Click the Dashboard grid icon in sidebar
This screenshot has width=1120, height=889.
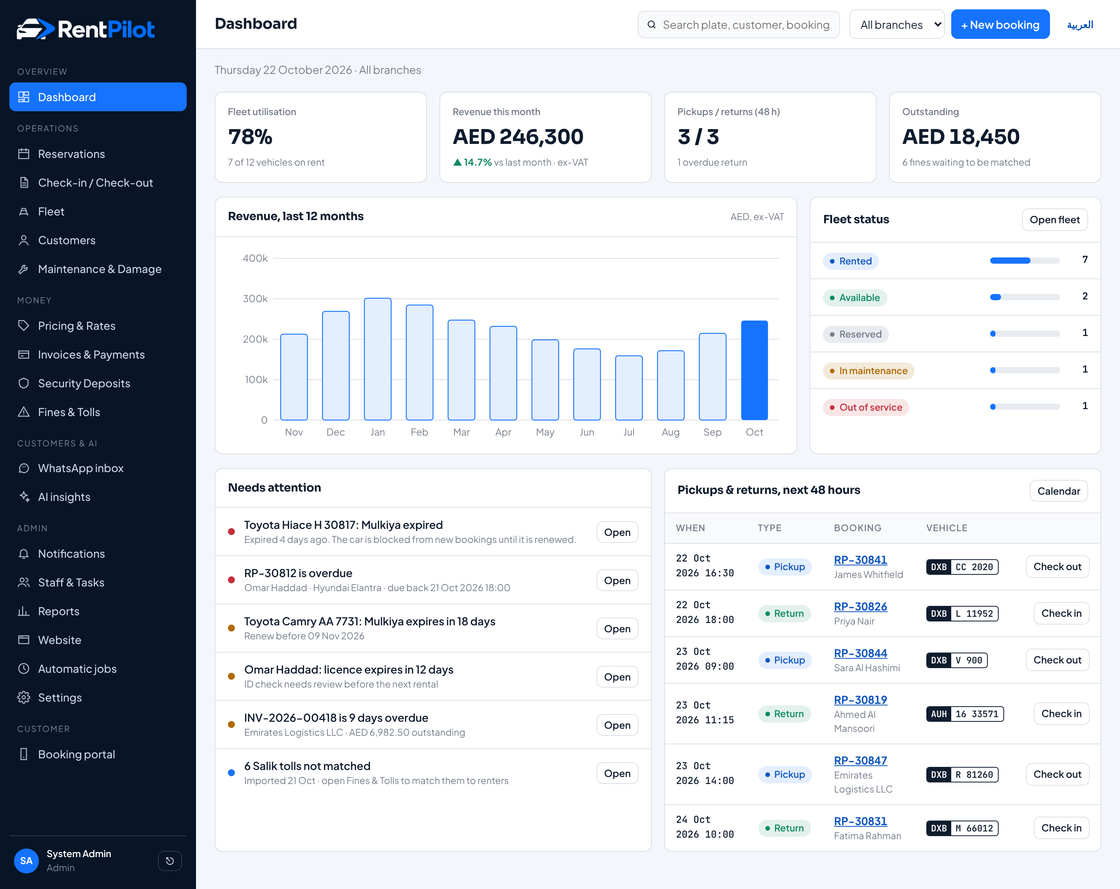[24, 97]
